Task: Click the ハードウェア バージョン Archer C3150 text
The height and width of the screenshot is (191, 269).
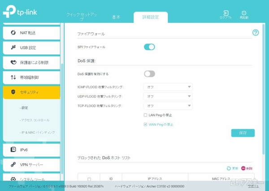Action: point(149,186)
